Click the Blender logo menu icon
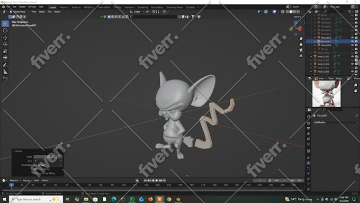 click(4, 7)
